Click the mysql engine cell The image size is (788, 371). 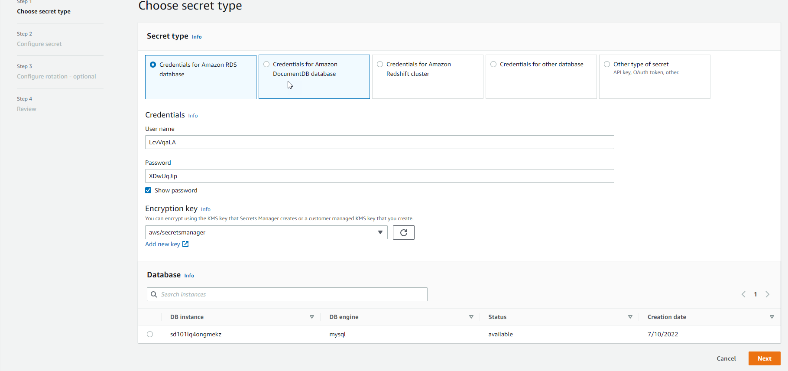(337, 334)
